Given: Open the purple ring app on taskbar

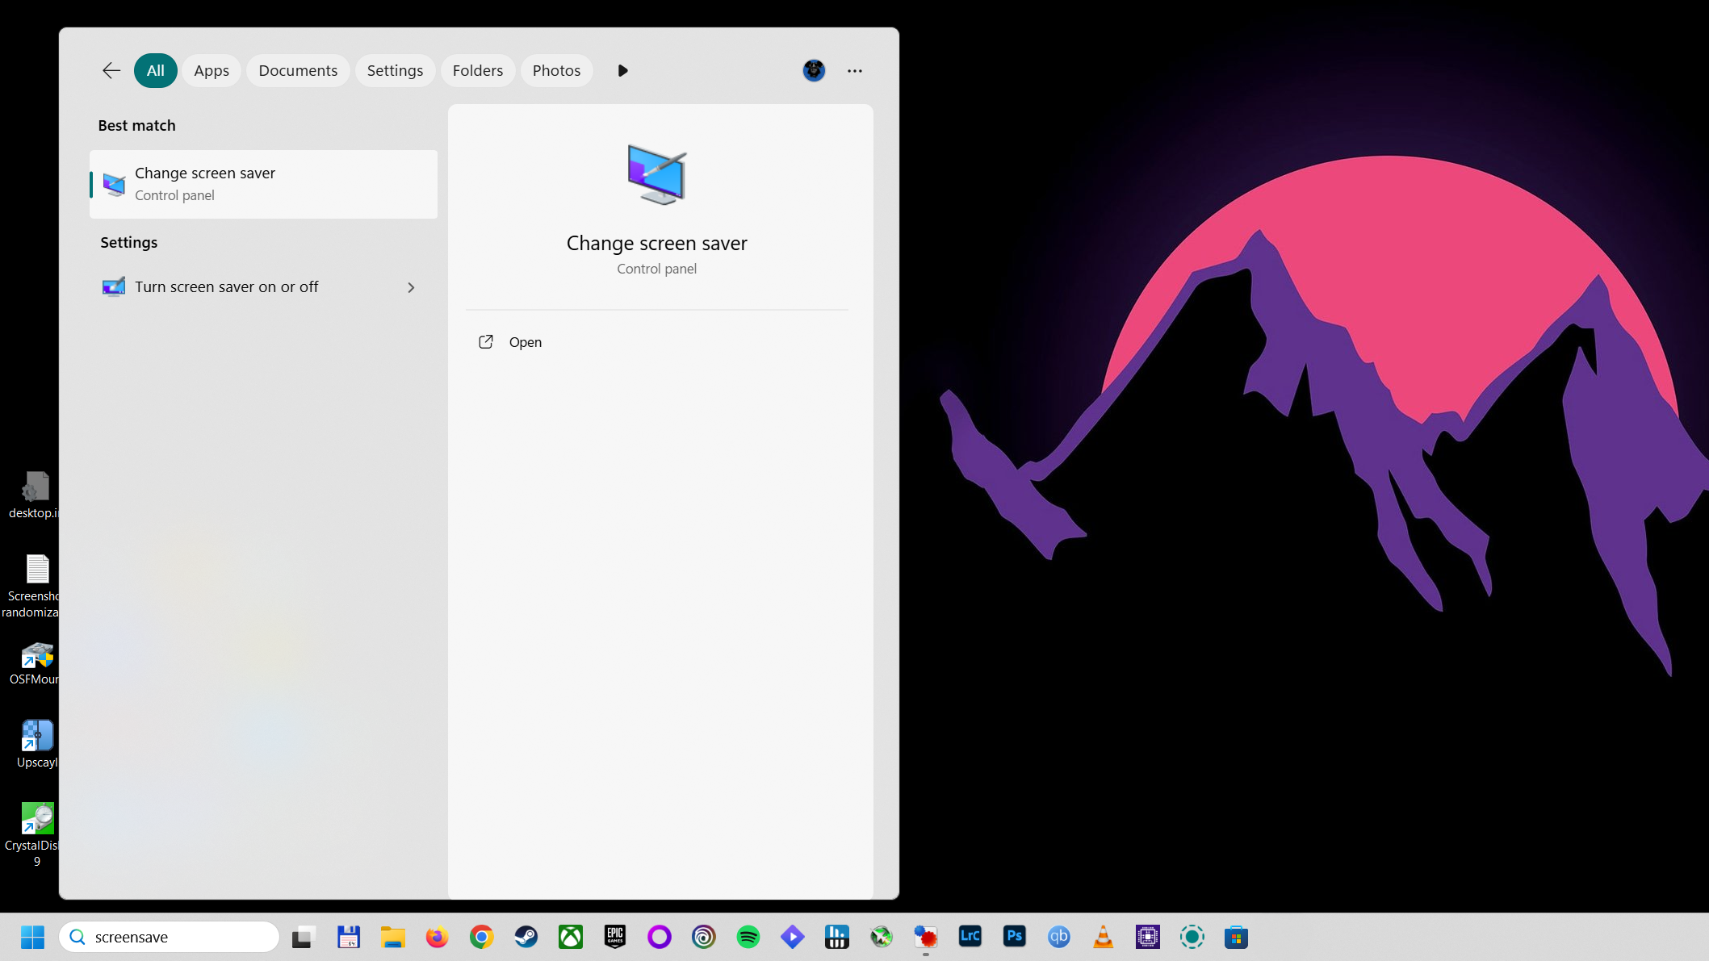Looking at the screenshot, I should pyautogui.click(x=660, y=937).
